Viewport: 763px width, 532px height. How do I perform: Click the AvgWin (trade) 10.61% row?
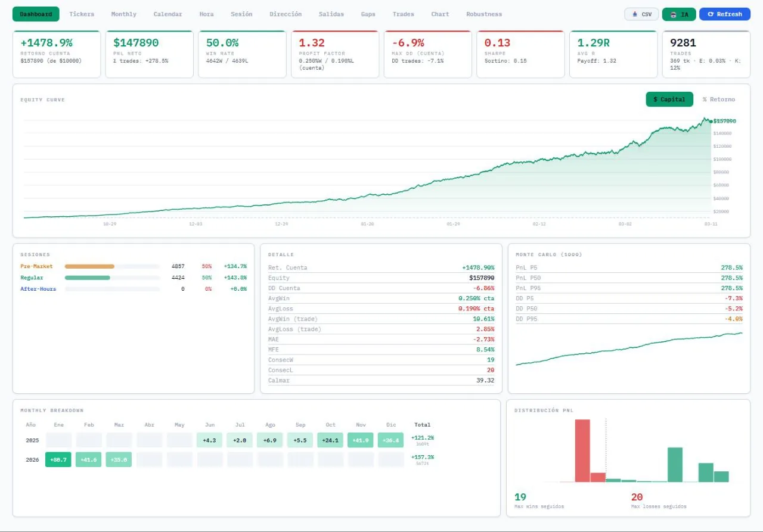click(x=381, y=319)
